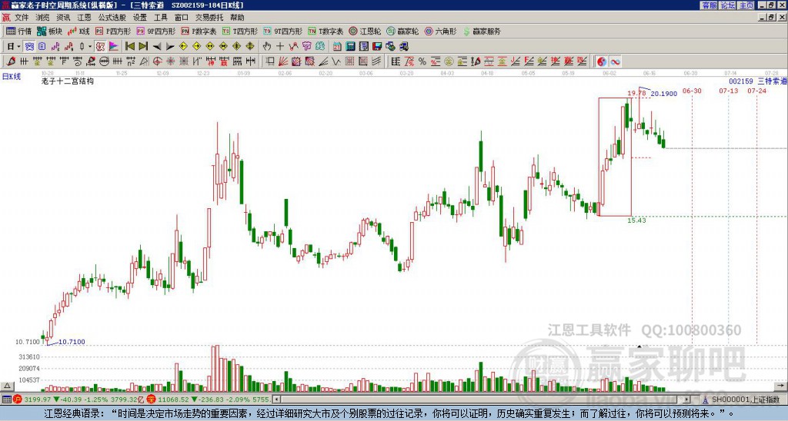Click the 论坛 button in title bar

click(727, 5)
